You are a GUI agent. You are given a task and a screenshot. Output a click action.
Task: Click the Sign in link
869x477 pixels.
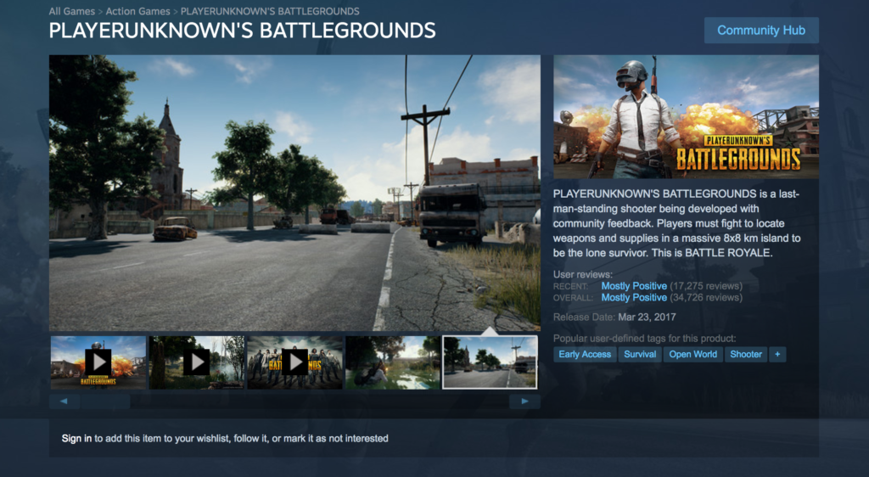click(x=76, y=439)
